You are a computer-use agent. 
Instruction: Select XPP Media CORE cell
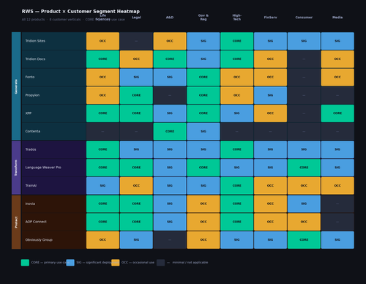337,113
